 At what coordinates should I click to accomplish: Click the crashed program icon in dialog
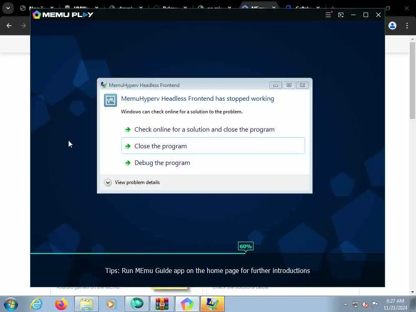pyautogui.click(x=110, y=100)
